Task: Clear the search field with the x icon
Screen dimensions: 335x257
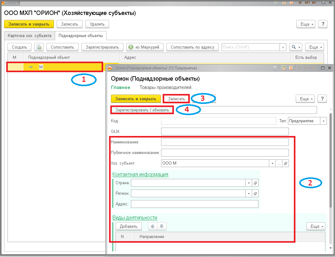Action: coord(283,47)
